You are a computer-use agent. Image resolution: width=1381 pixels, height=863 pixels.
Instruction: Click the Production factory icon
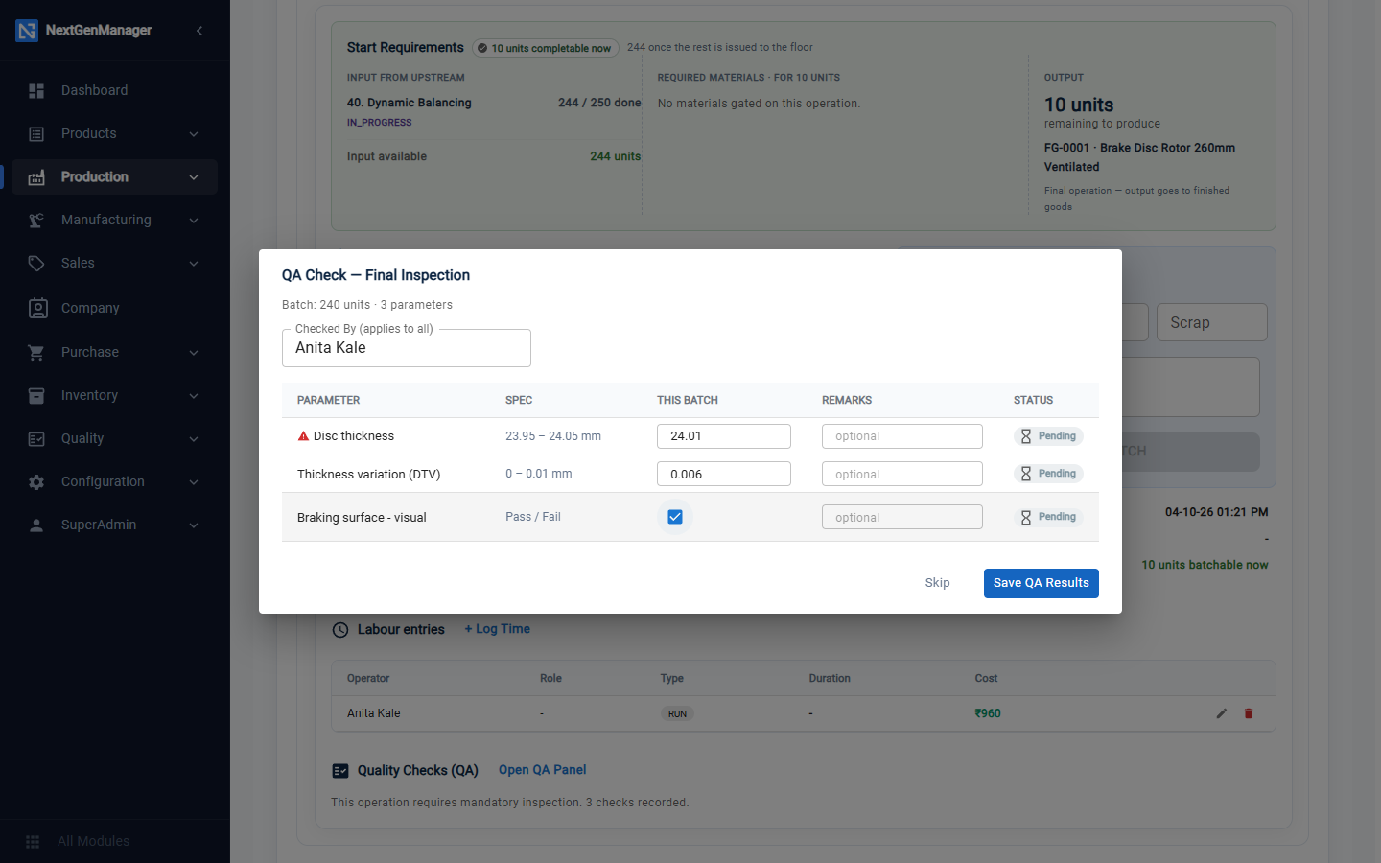point(36,176)
